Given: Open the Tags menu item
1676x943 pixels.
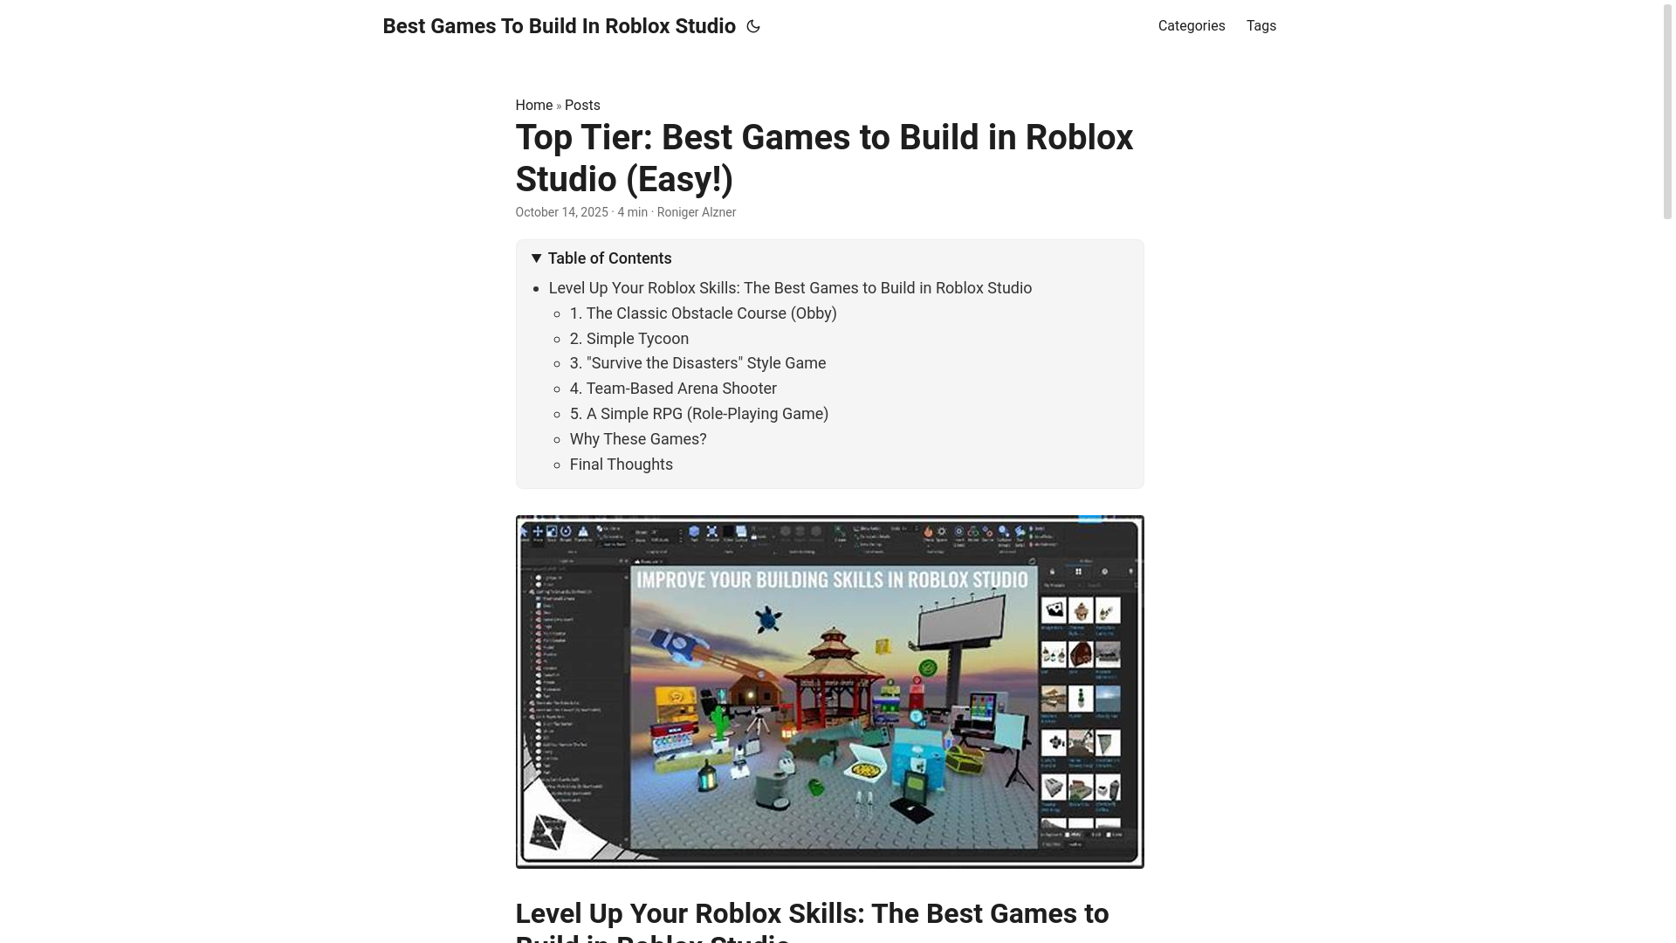Looking at the screenshot, I should point(1261,26).
